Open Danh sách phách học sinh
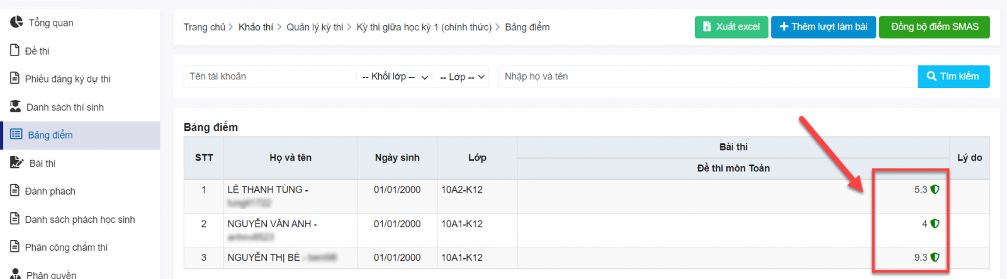 coord(79,219)
